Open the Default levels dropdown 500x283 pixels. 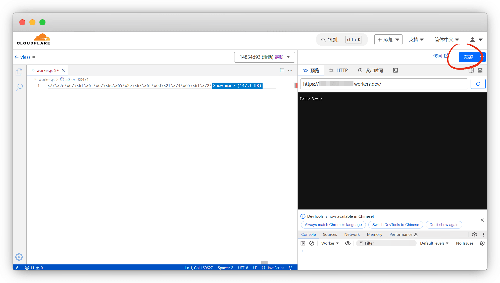click(434, 243)
